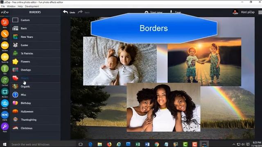Select the three women photo
Viewport: 262px width, 147px height.
coord(163,107)
